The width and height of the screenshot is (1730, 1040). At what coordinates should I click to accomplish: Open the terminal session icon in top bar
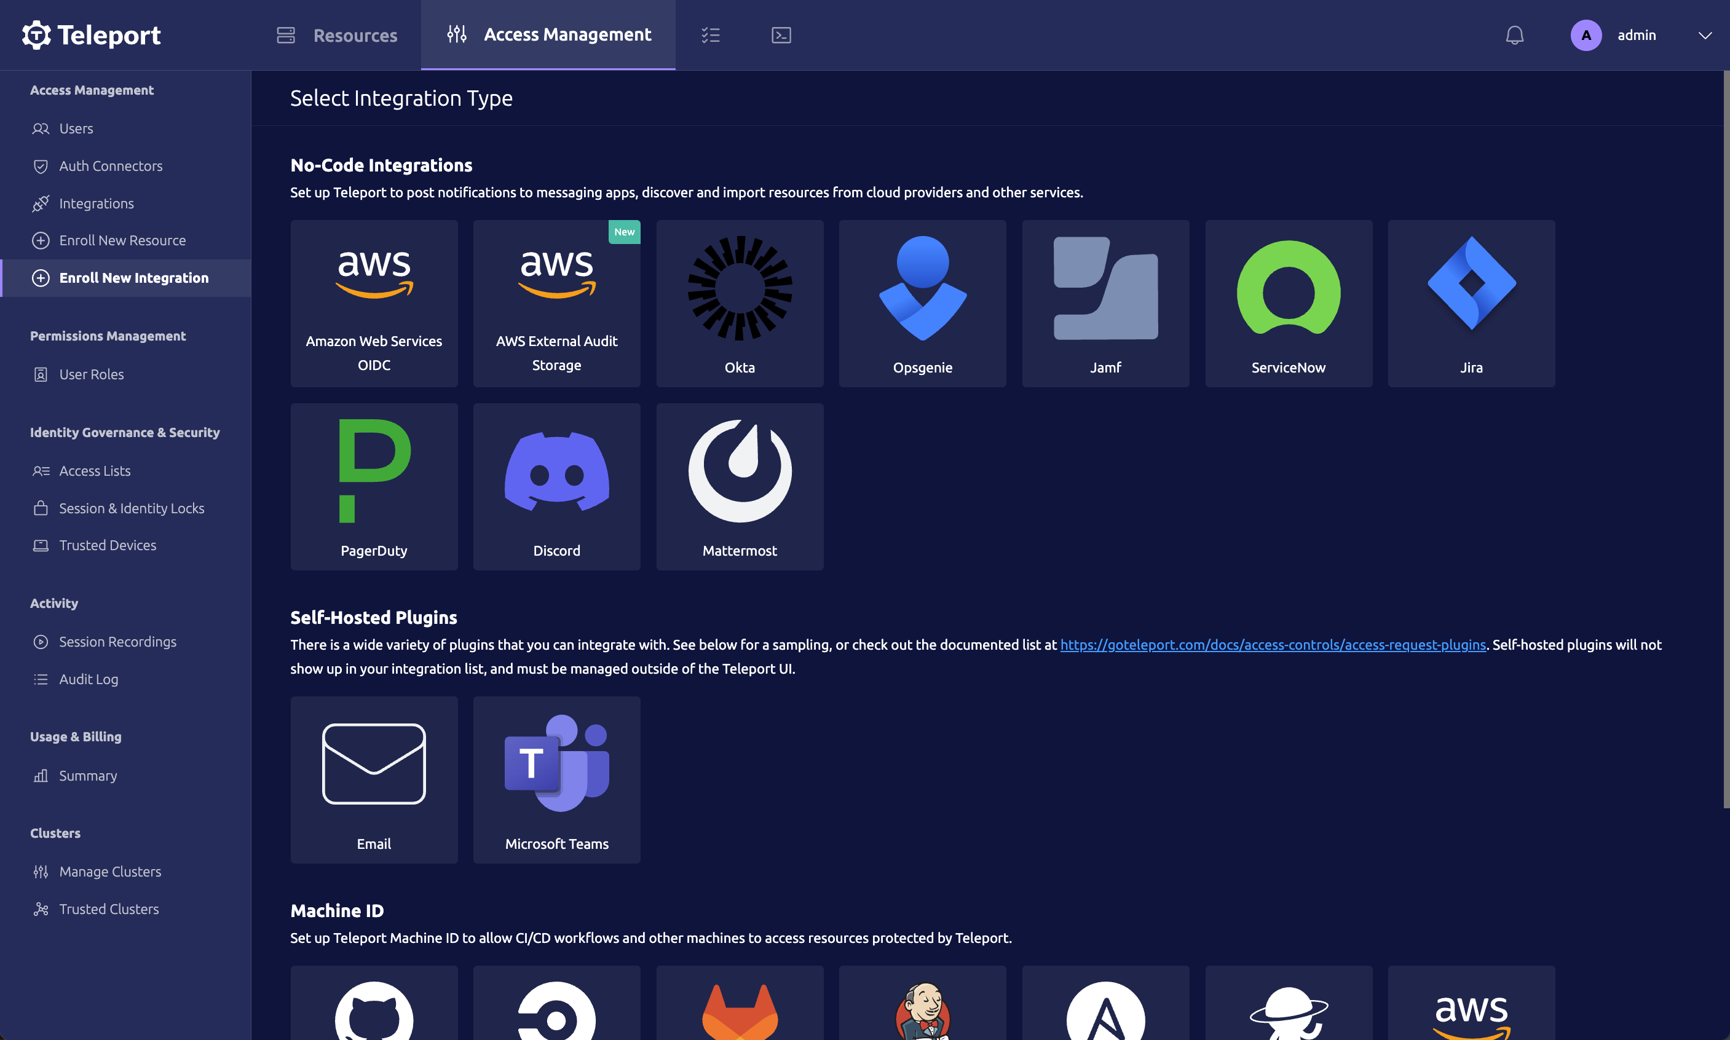780,34
